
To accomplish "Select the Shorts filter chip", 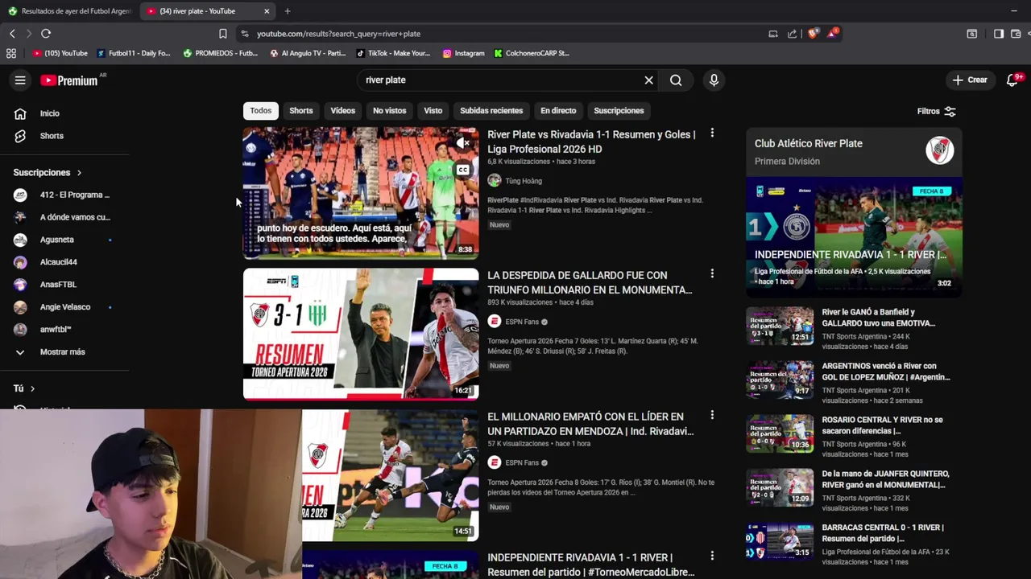I will click(x=300, y=111).
